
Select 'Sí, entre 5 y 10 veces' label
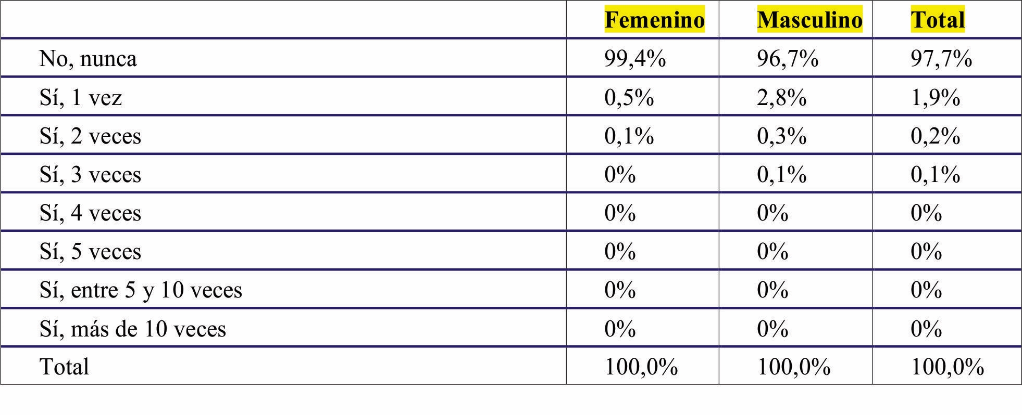[x=141, y=290]
